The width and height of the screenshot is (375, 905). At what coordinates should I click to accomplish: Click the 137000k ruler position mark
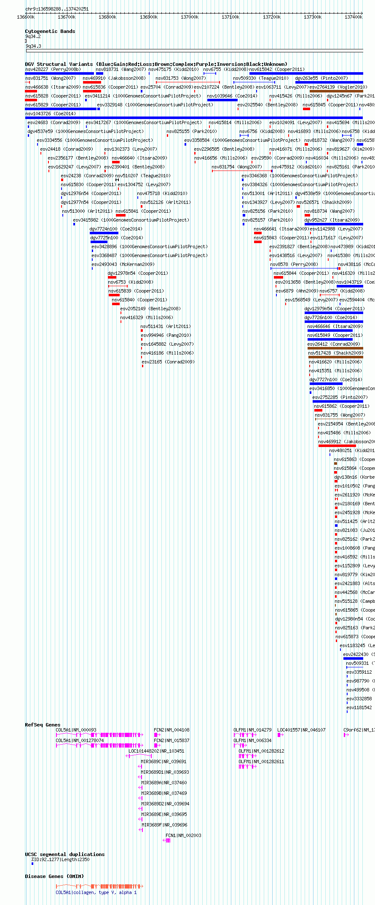pyautogui.click(x=190, y=17)
